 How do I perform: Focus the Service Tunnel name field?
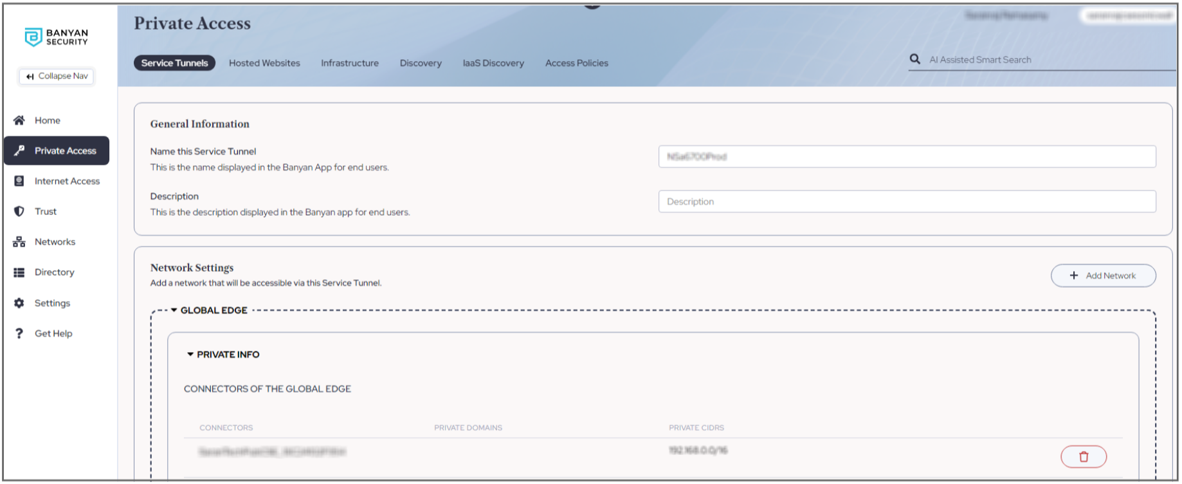(907, 156)
